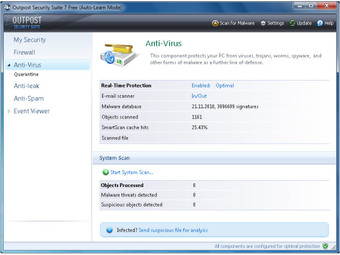Click the Enabled: real-time protection link

click(201, 86)
